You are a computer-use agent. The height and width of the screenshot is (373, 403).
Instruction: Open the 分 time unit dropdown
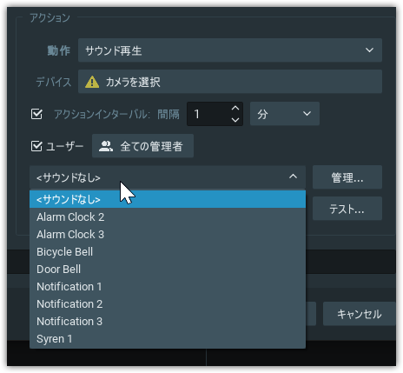[x=285, y=114]
